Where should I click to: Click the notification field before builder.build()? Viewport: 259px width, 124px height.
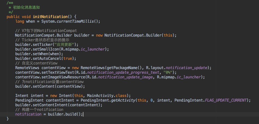coord(28,114)
